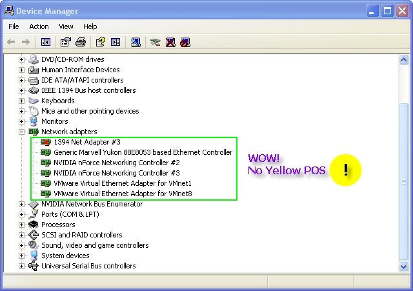This screenshot has height=291, width=413.
Task: Expand Ports (COM & LPT) node
Action: (x=21, y=214)
